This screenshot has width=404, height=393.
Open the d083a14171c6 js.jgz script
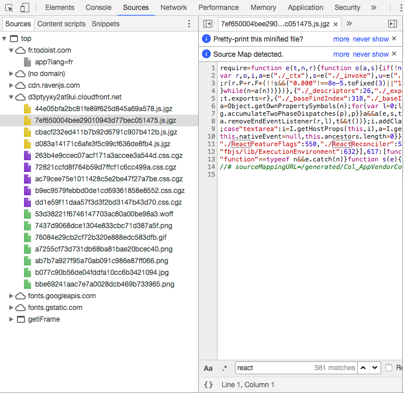click(102, 144)
